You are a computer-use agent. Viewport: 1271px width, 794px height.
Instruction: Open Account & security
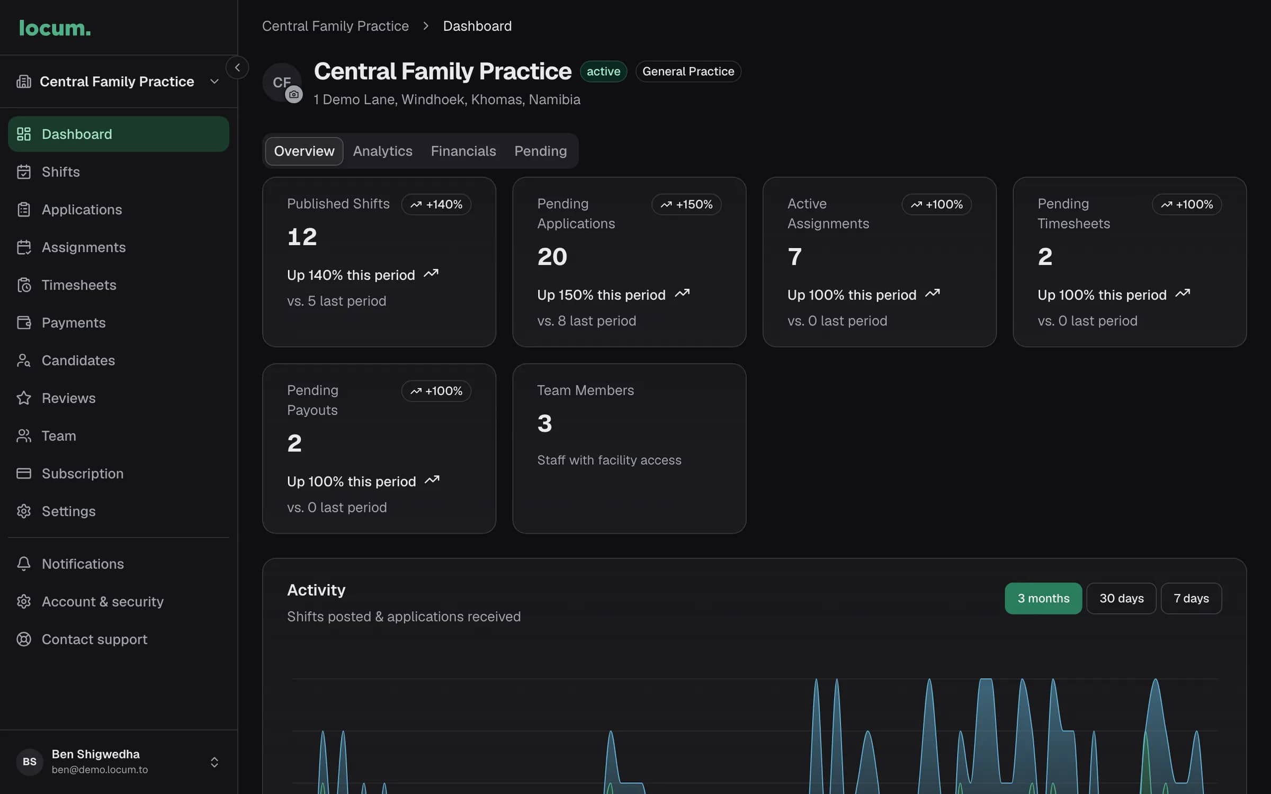[119, 601]
